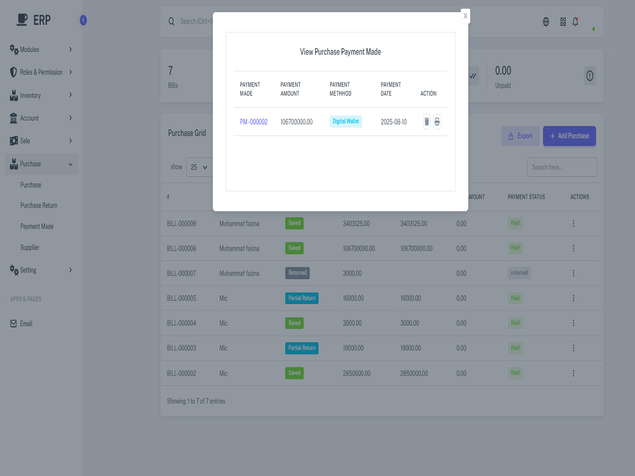Click the Account bank icon
Image resolution: width=635 pixels, height=476 pixels.
(13, 118)
